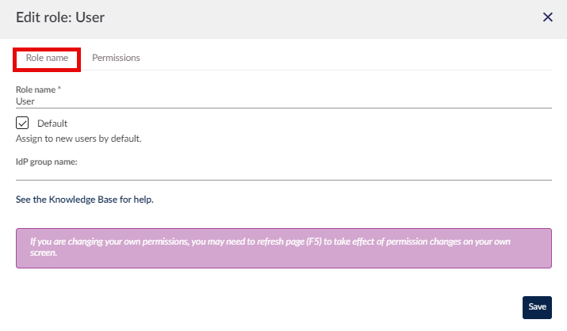This screenshot has width=567, height=331.
Task: Click the "Edit role: User" dialog title
Action: pos(60,17)
